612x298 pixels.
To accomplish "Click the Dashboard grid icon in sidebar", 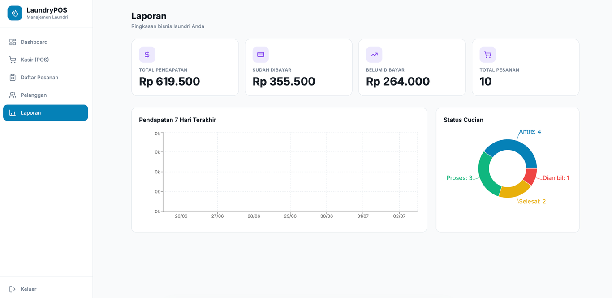I will [13, 42].
